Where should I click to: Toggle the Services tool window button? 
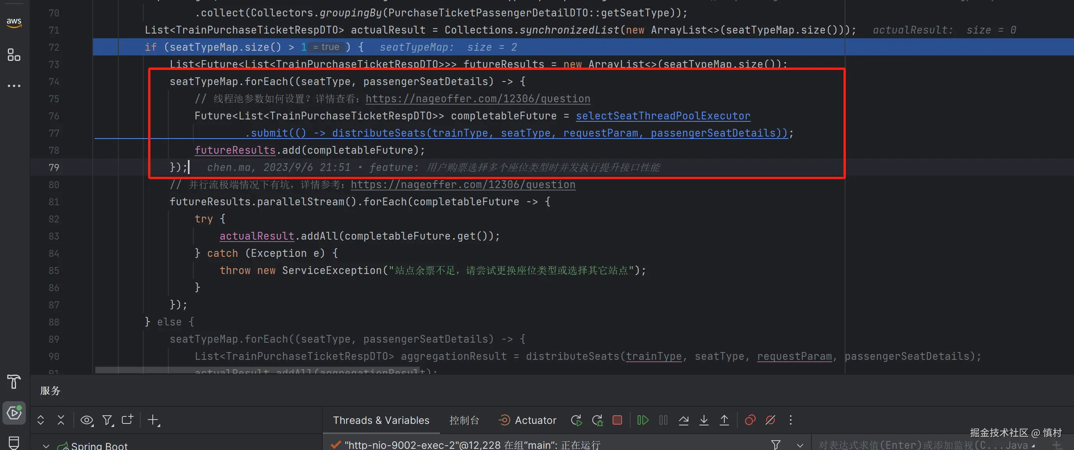[14, 413]
